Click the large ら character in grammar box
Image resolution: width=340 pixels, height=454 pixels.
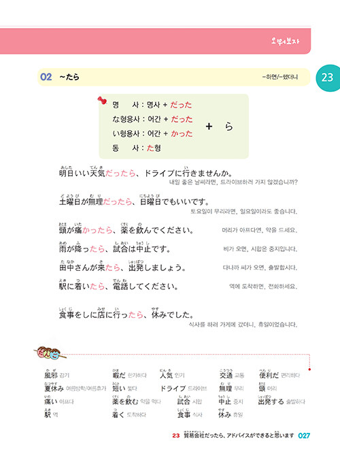[x=228, y=126]
